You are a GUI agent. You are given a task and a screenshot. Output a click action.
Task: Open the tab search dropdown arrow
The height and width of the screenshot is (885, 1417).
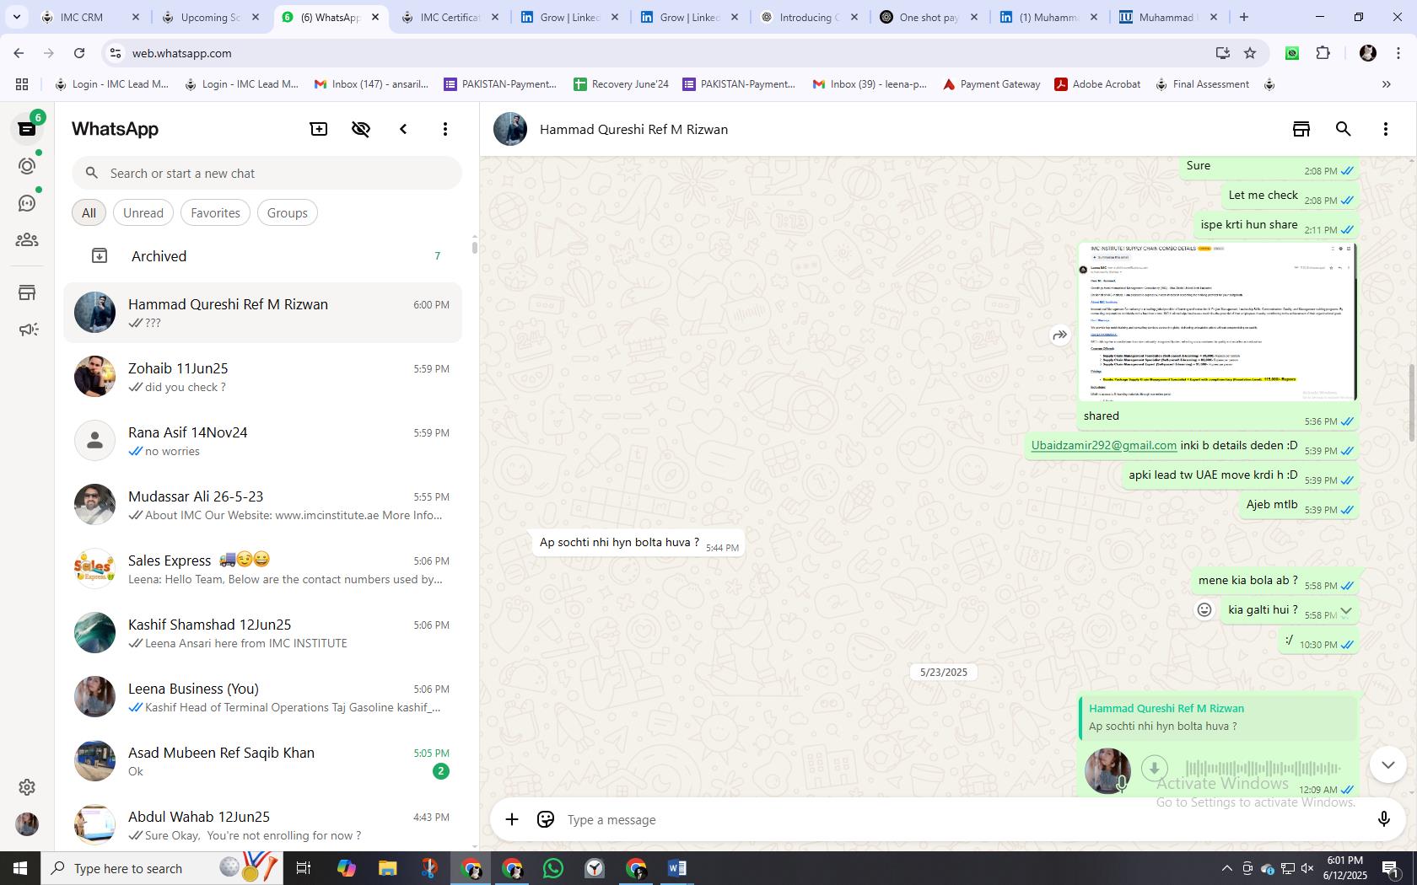click(16, 17)
